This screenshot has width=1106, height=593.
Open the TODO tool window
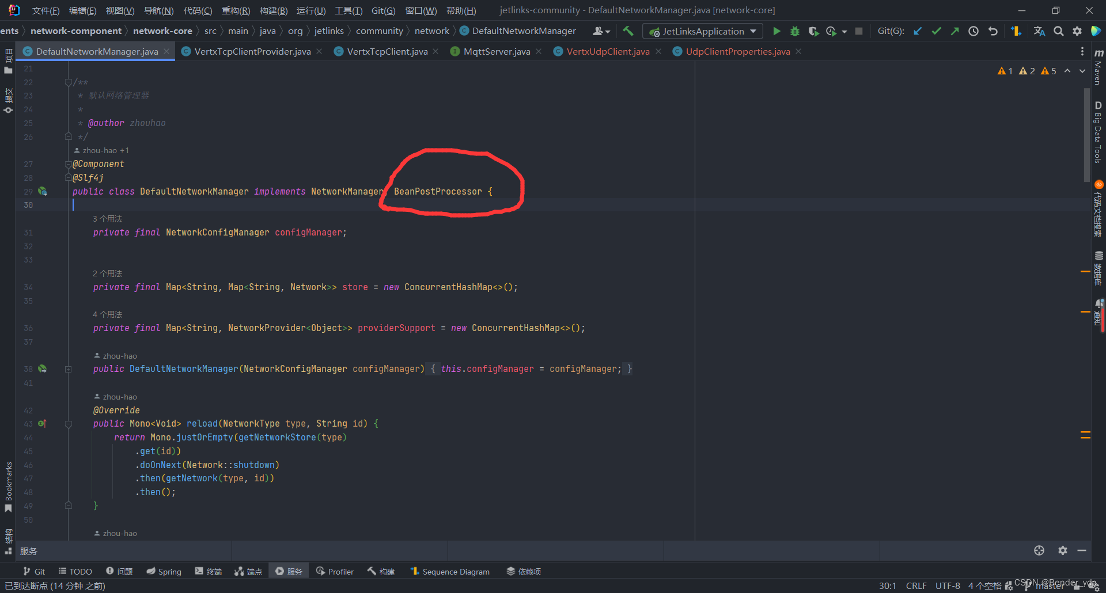click(75, 571)
